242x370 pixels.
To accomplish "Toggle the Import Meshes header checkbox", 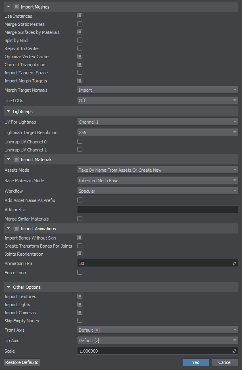I will pyautogui.click(x=16, y=7).
